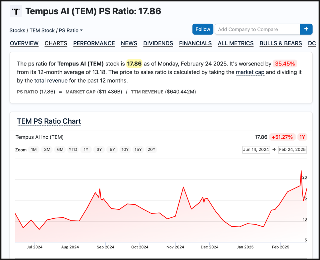Click the partially visible DC tab
This screenshot has height=260, width=320.
(x=312, y=43)
